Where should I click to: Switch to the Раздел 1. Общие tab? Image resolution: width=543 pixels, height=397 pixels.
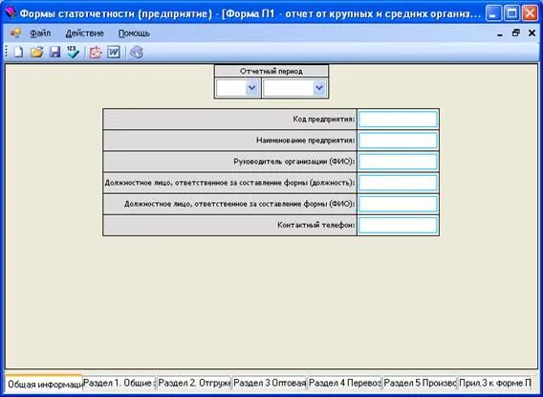pos(119,384)
